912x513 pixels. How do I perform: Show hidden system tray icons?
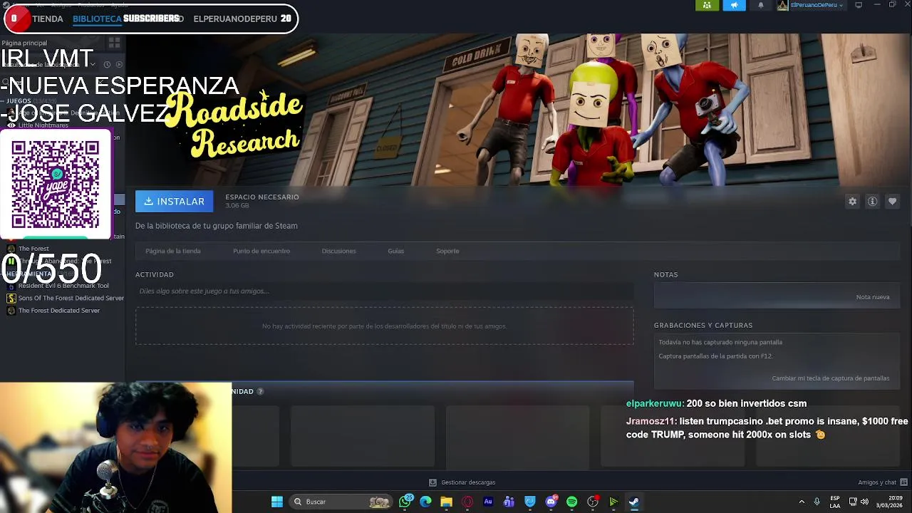[802, 502]
